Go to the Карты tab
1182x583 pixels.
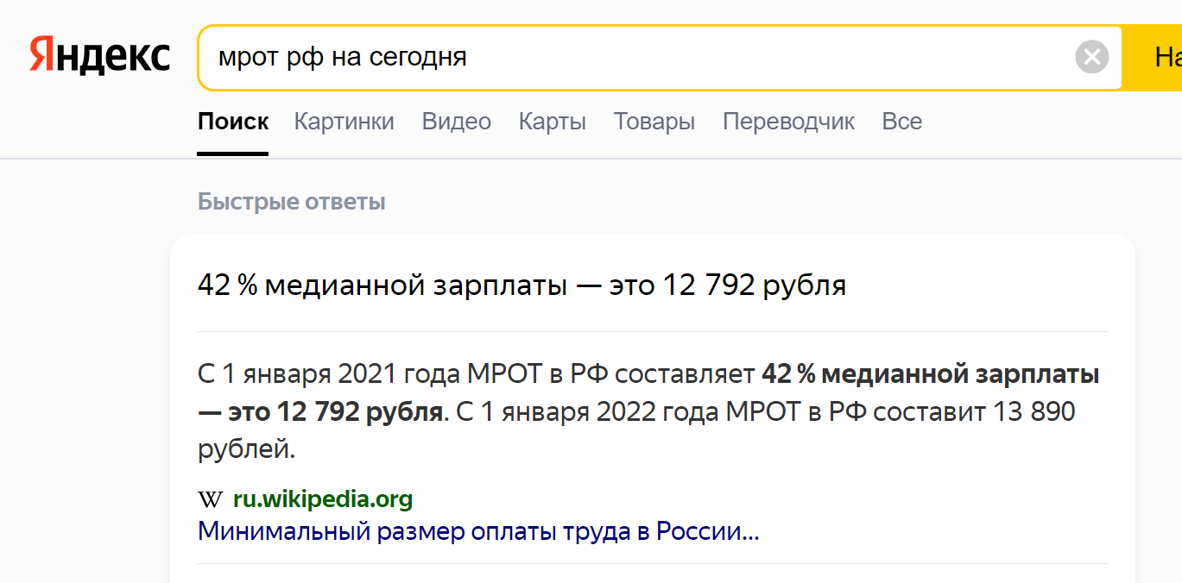[553, 122]
